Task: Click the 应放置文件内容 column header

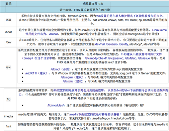Action: pos(93,4)
